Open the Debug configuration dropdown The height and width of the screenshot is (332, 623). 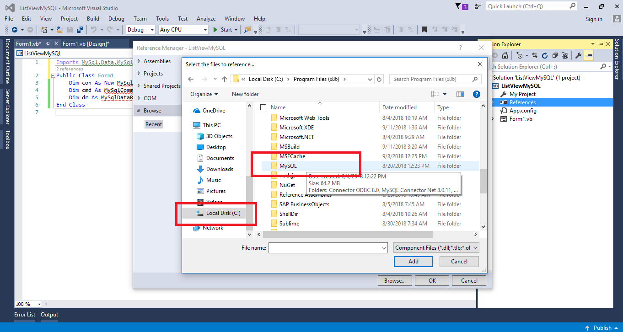[141, 30]
